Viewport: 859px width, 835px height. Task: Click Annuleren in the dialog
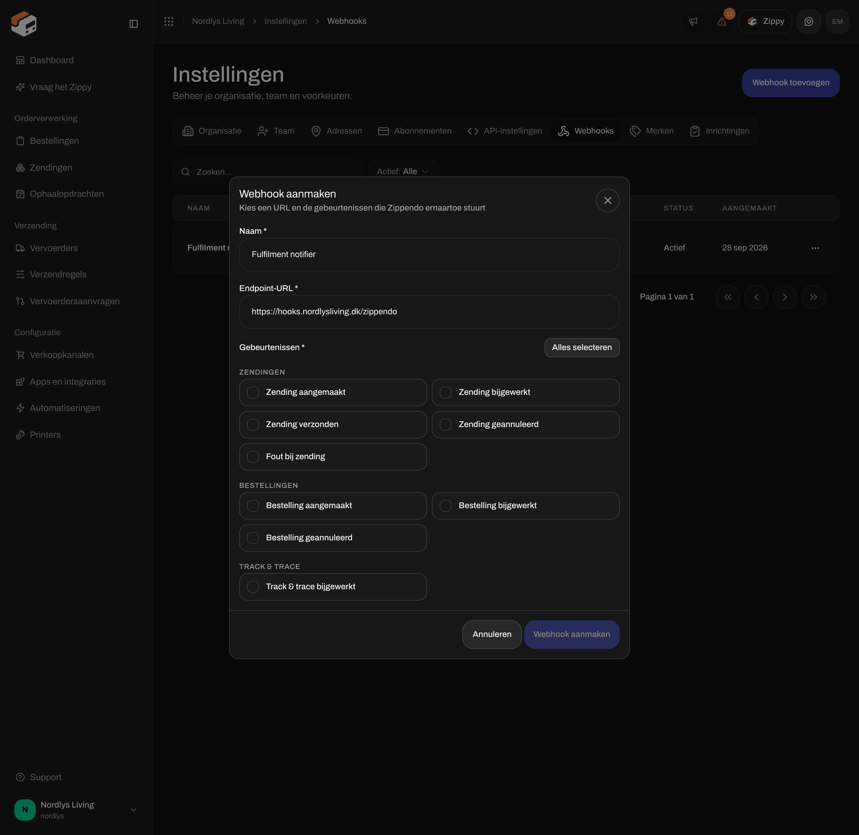pos(492,634)
